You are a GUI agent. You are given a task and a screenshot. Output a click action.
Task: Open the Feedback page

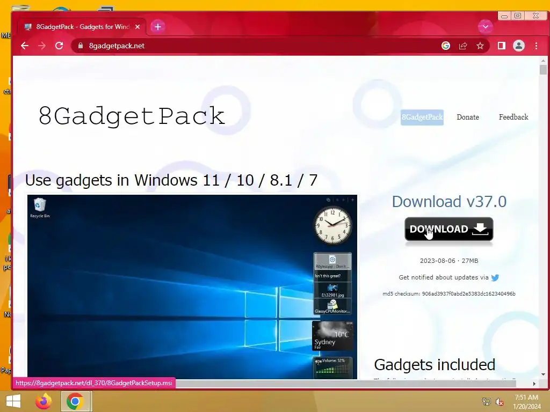coord(513,117)
